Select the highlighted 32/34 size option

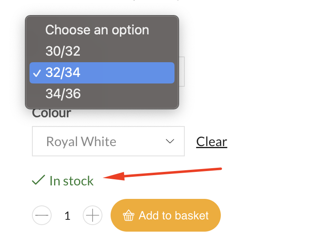[102, 72]
